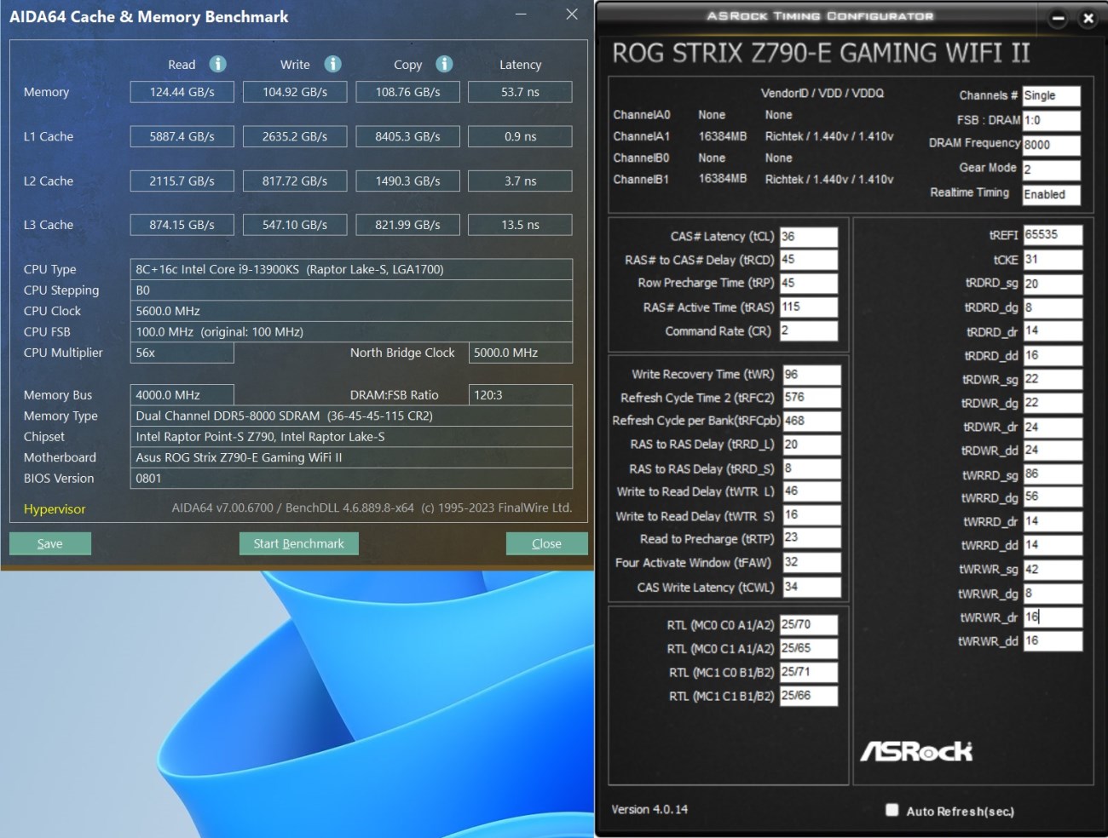The height and width of the screenshot is (838, 1108).
Task: Select the tRDWR_dd value field
Action: point(1053,450)
